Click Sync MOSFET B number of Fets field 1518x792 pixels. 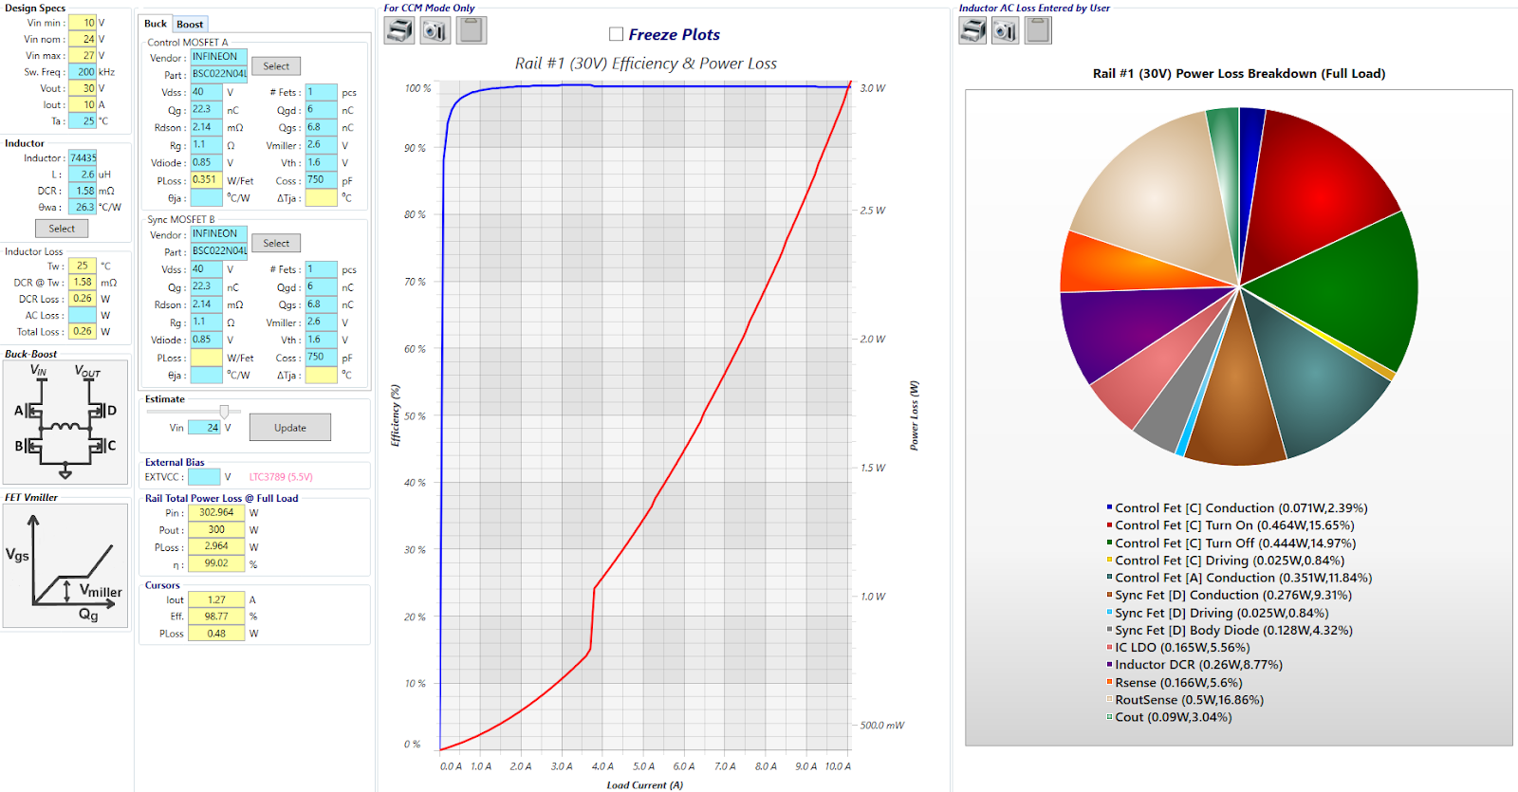click(x=321, y=269)
